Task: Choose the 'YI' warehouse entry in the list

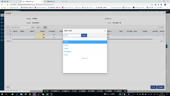Action: coord(85,55)
